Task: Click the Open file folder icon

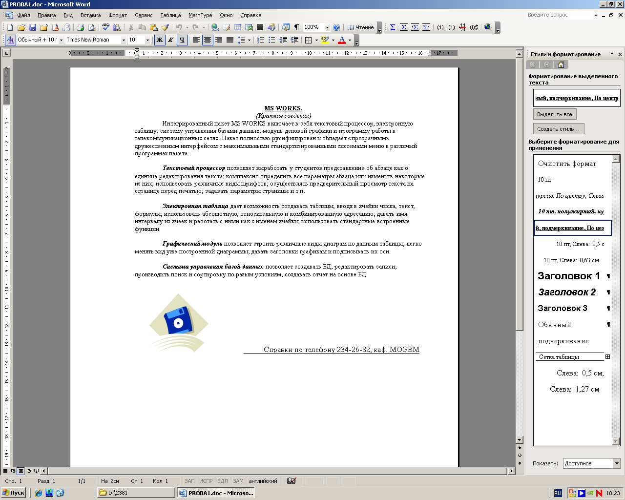Action: click(21, 27)
